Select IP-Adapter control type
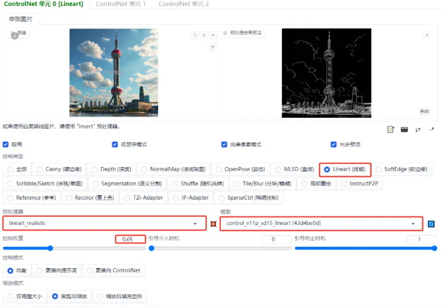Viewport: 442px width, 308px height. pyautogui.click(x=191, y=198)
